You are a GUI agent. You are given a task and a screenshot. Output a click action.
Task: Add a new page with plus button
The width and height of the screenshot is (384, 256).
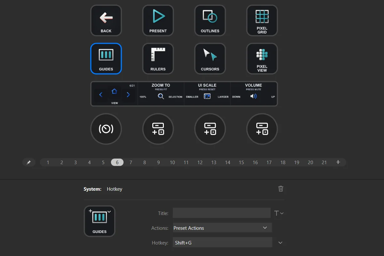click(338, 162)
